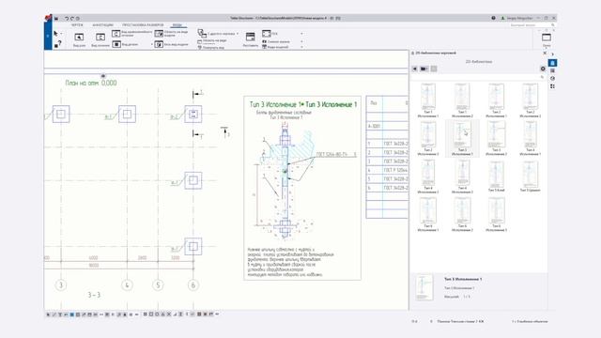
Task: Expand the Символ связи dropdown arrow
Action: [x=301, y=41]
